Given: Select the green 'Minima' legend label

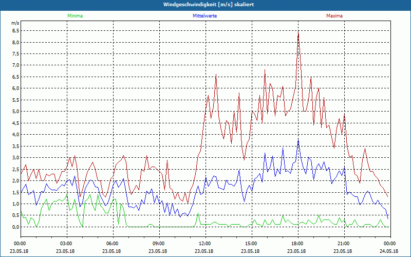Looking at the screenshot, I should (75, 16).
